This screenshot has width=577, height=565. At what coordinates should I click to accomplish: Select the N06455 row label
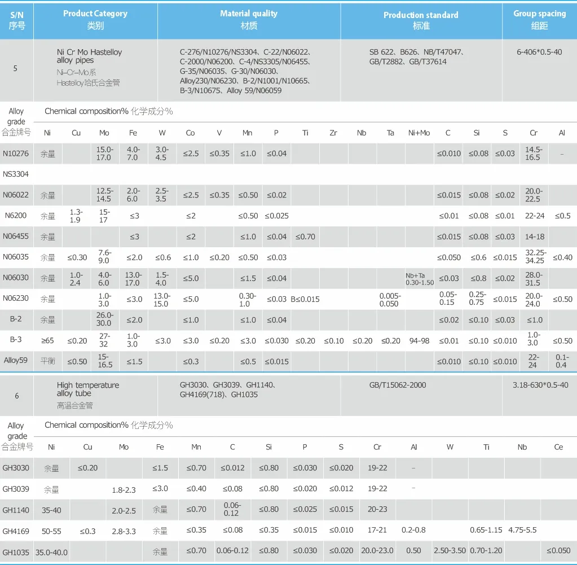15,237
